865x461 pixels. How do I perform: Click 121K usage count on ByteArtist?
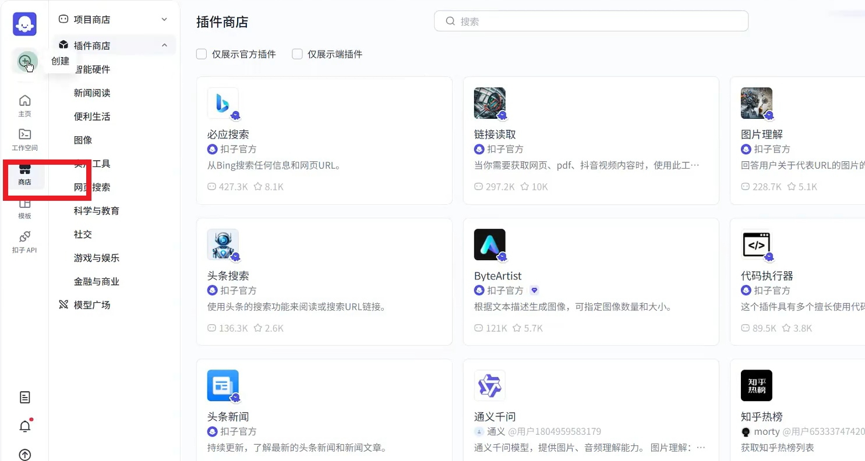point(496,328)
